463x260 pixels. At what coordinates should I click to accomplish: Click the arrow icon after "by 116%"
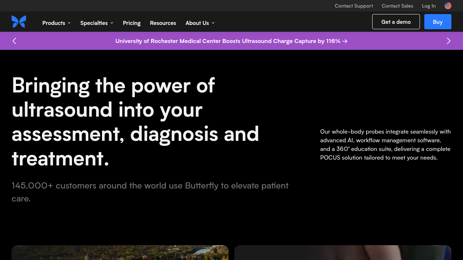click(345, 41)
